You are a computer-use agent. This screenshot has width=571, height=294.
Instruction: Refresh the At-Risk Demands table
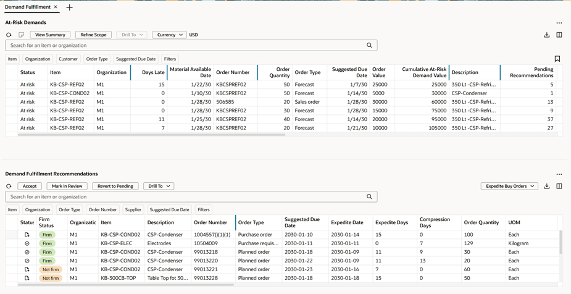[9, 35]
